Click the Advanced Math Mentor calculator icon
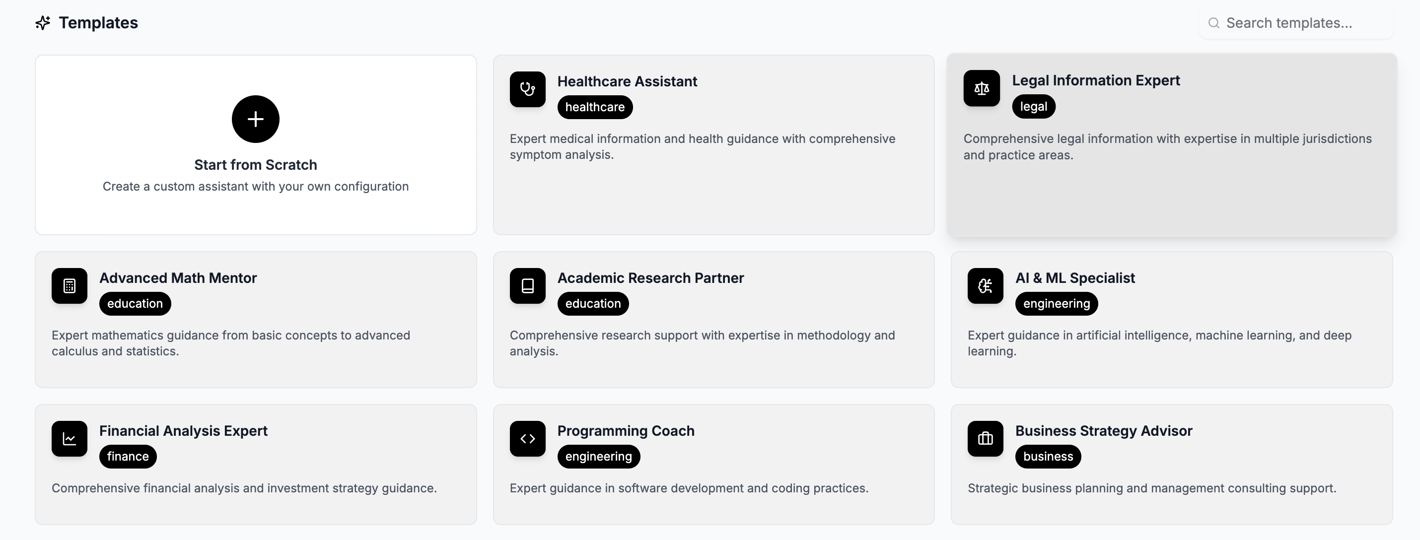This screenshot has width=1420, height=540. [70, 286]
